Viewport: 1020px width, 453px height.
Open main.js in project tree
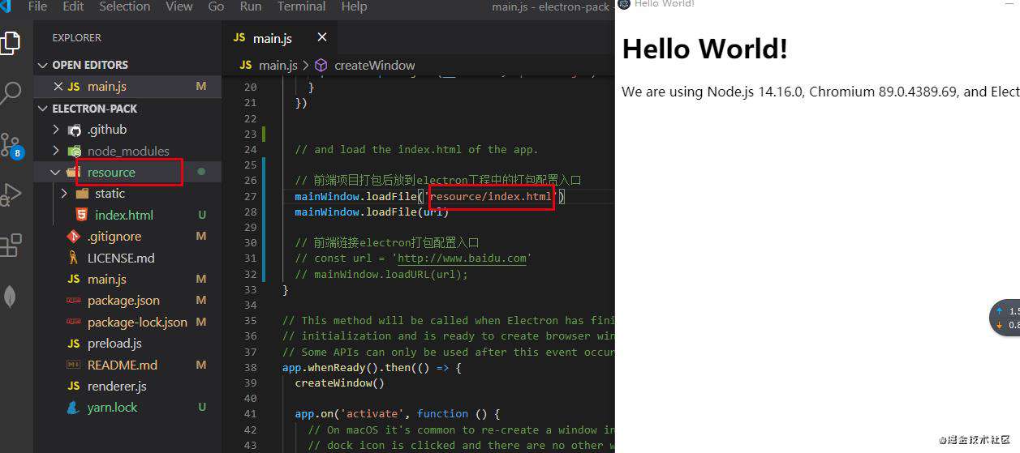coord(107,279)
